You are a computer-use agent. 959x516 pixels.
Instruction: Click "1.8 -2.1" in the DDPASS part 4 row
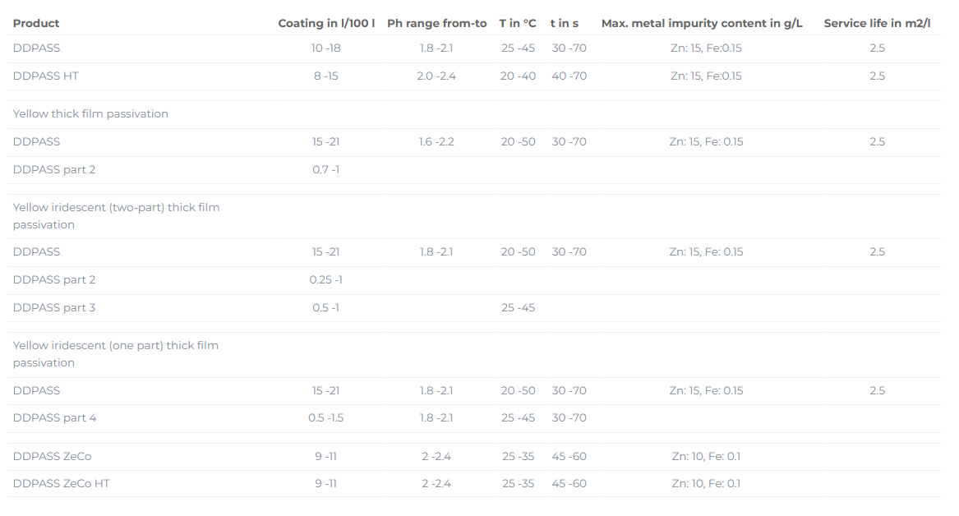[436, 417]
